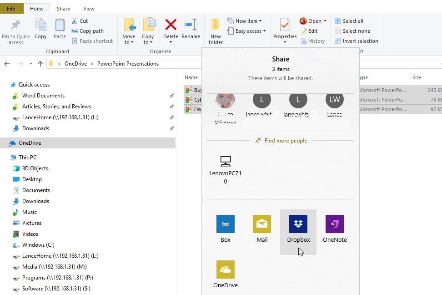The image size is (442, 295).
Task: Switch to the Share ribbon tab
Action: [x=63, y=9]
